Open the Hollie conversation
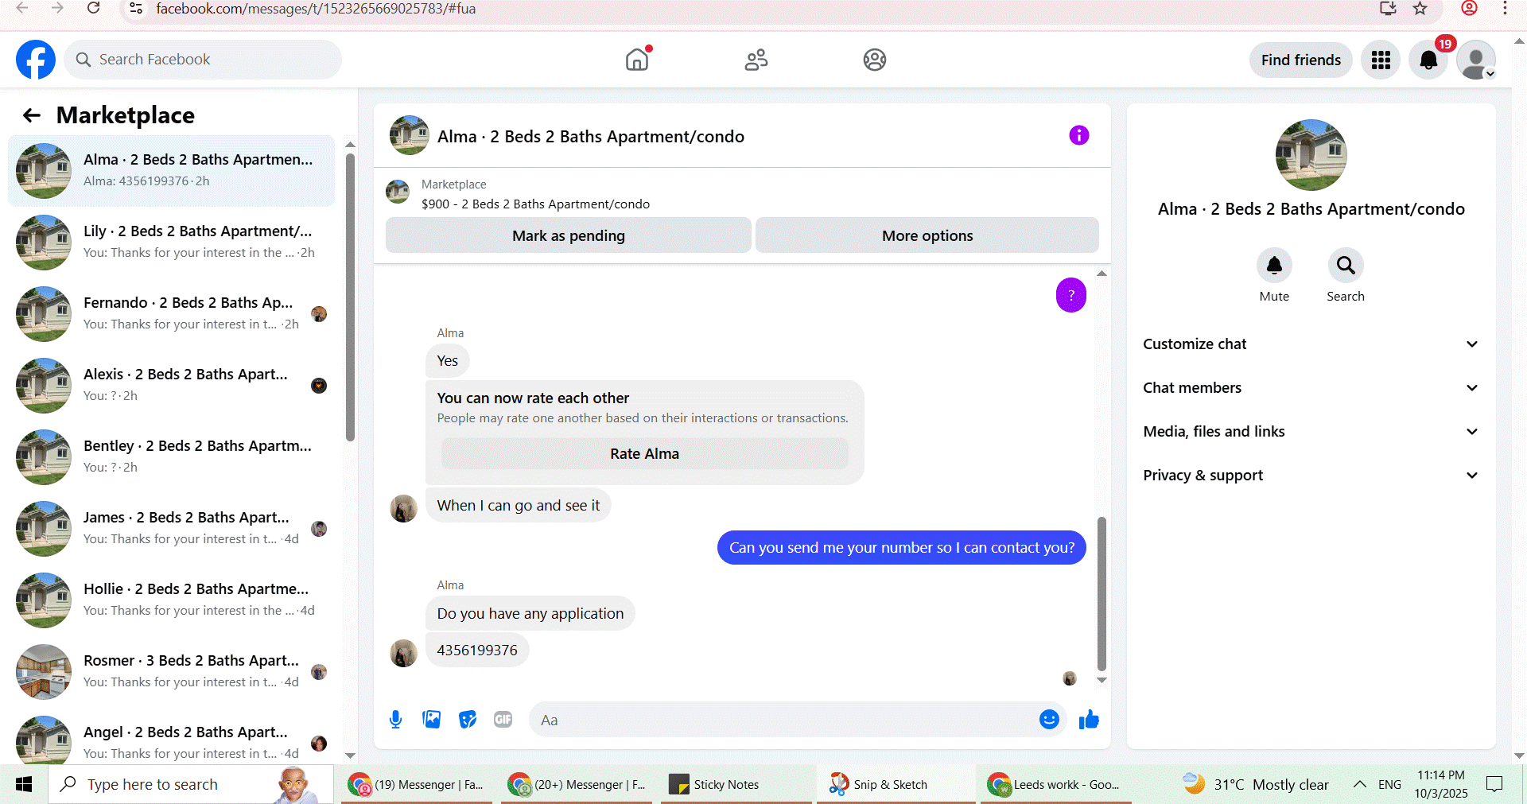 tap(172, 600)
